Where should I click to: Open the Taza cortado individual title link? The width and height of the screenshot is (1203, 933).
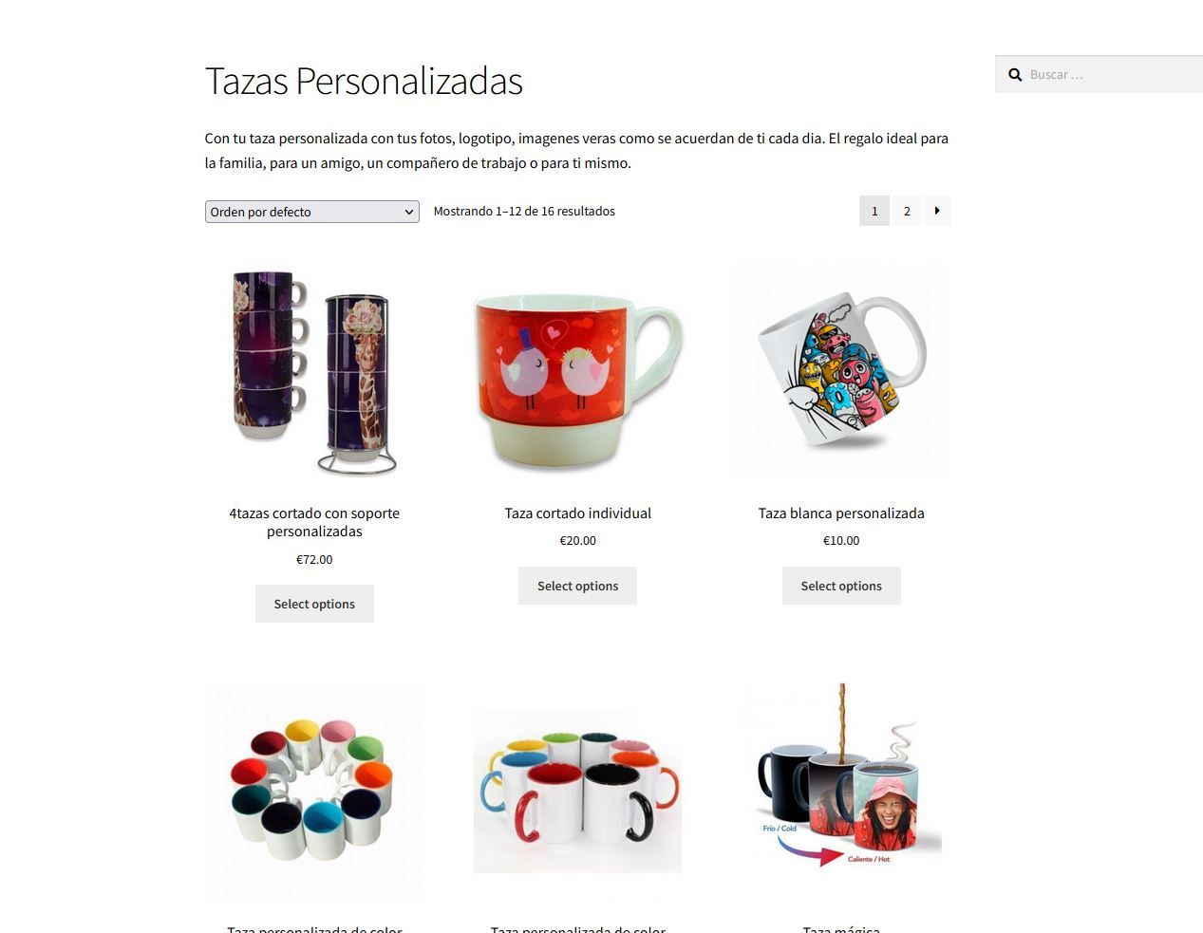577,513
